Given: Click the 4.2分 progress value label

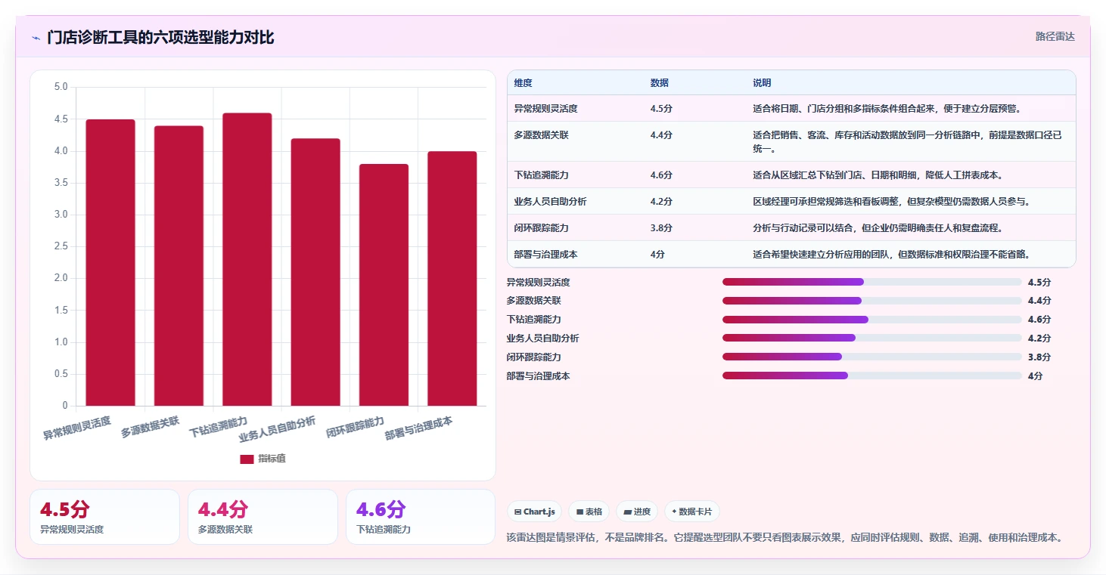Looking at the screenshot, I should coord(1039,338).
